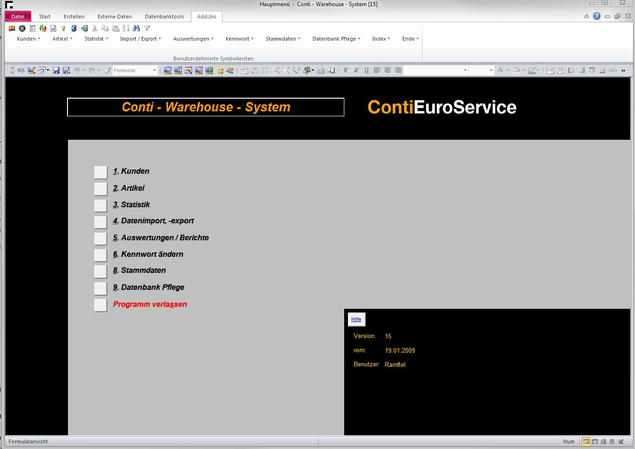635x449 pixels.
Task: Toggle the square button beside 2. Artikel
Action: pyautogui.click(x=101, y=189)
